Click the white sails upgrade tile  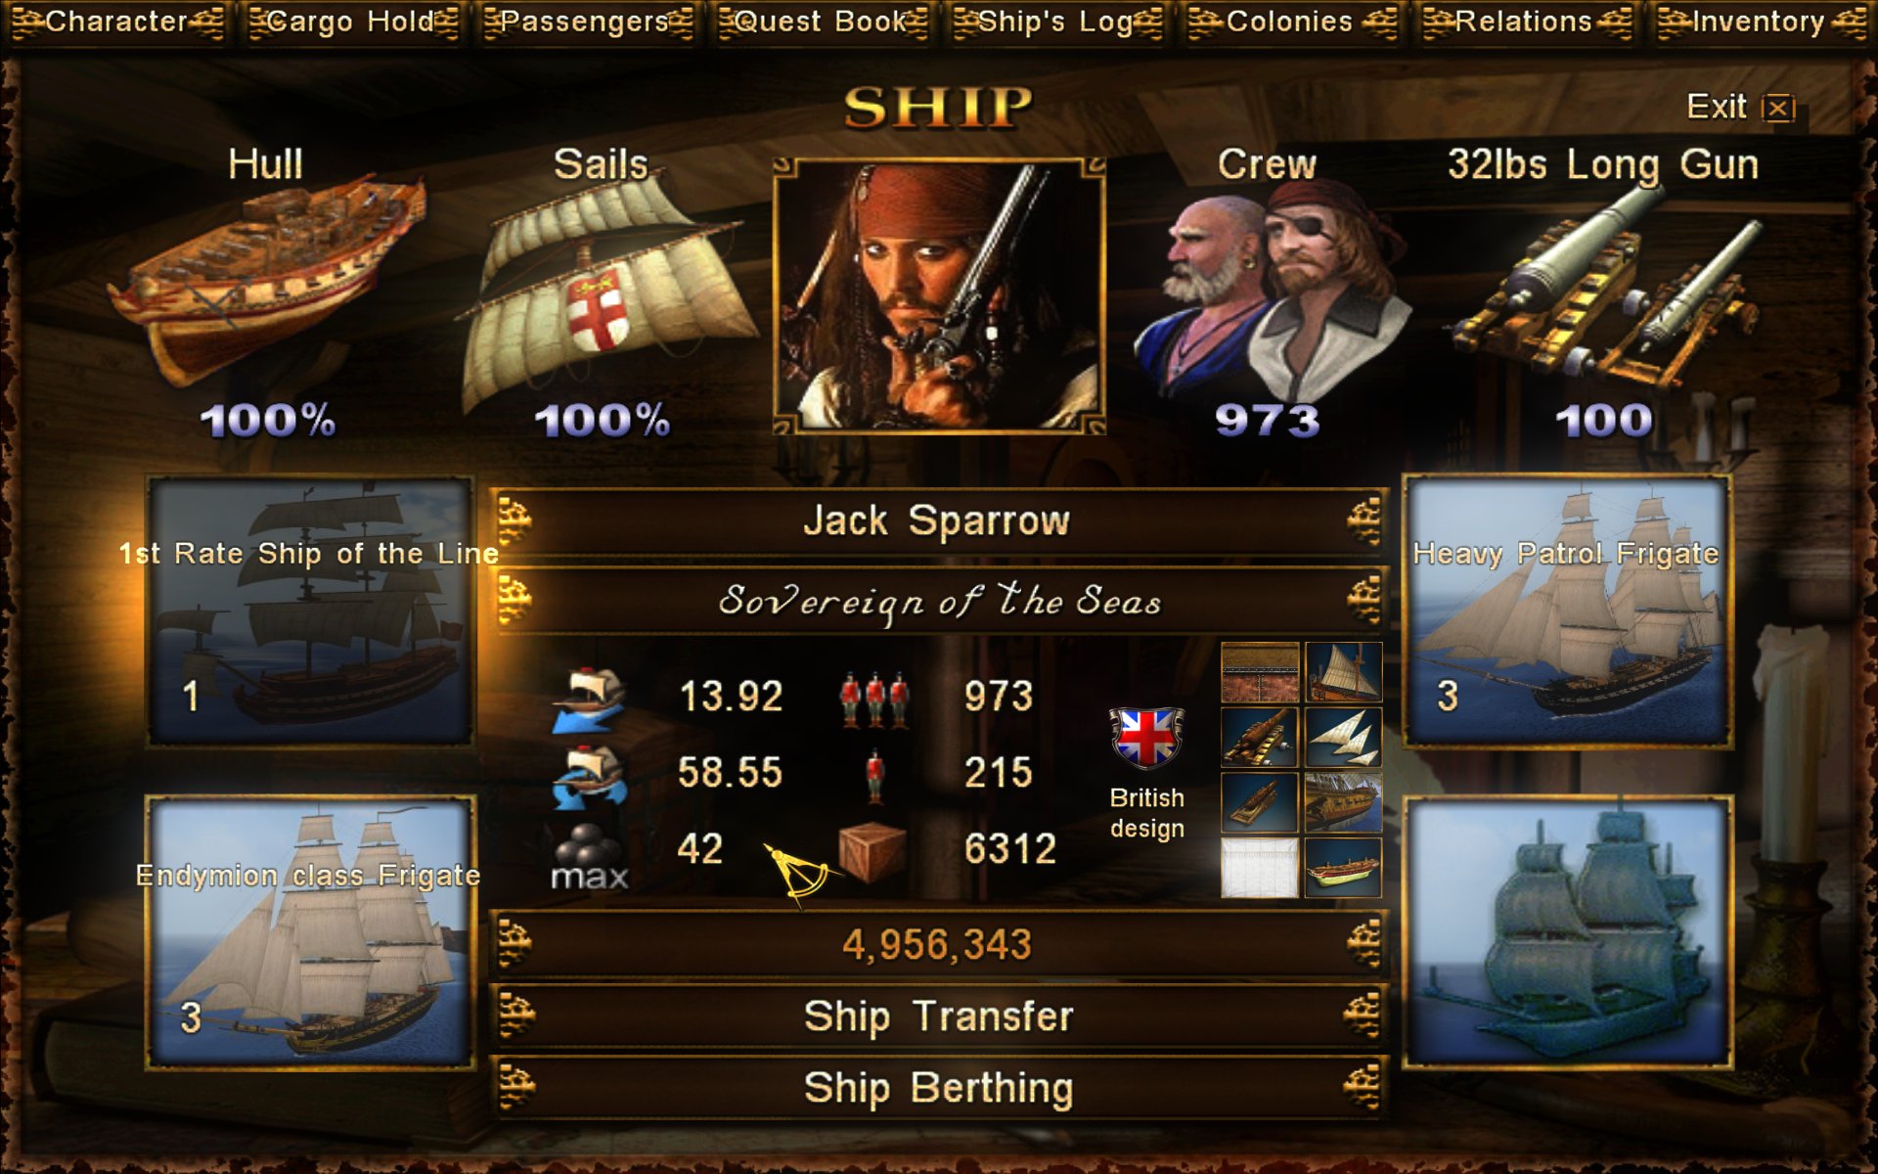click(x=1344, y=738)
